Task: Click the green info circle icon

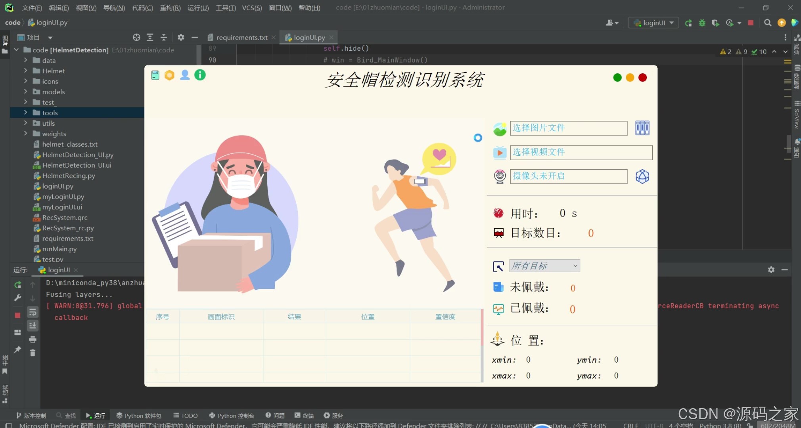Action: pyautogui.click(x=200, y=75)
